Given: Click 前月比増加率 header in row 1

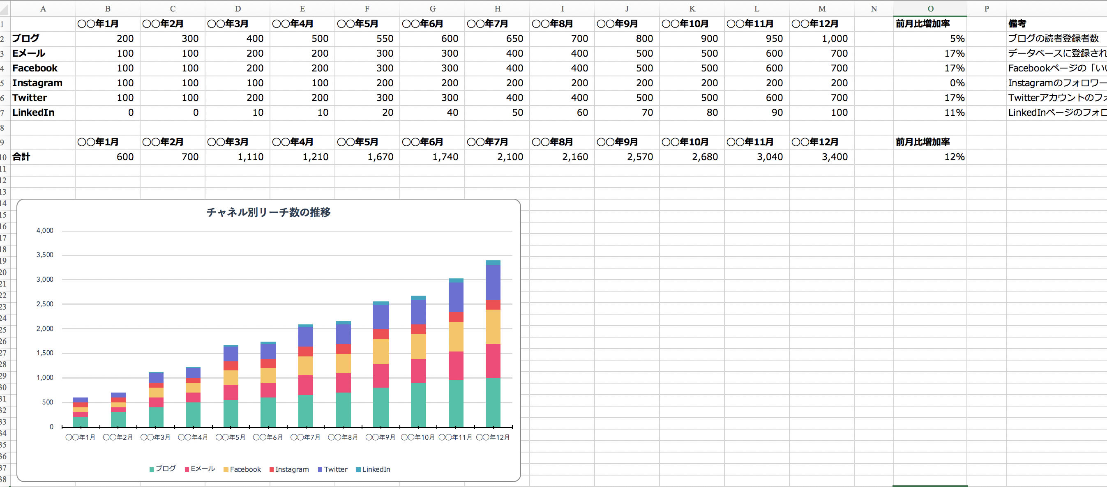Looking at the screenshot, I should click(x=930, y=24).
